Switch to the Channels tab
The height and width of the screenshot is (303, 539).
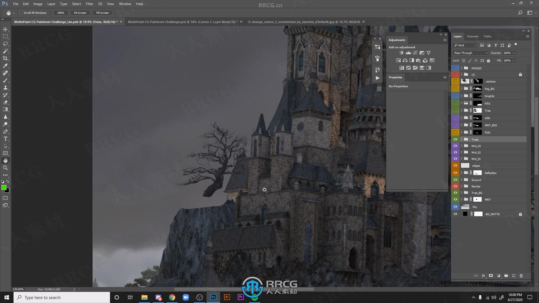(x=472, y=36)
